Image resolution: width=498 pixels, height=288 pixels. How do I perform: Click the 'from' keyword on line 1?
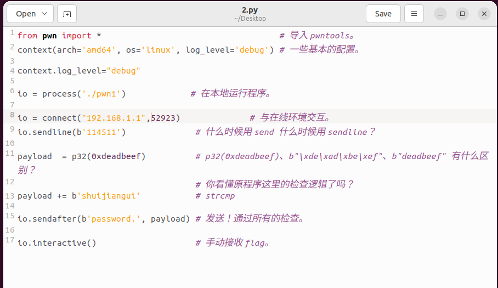coord(27,36)
